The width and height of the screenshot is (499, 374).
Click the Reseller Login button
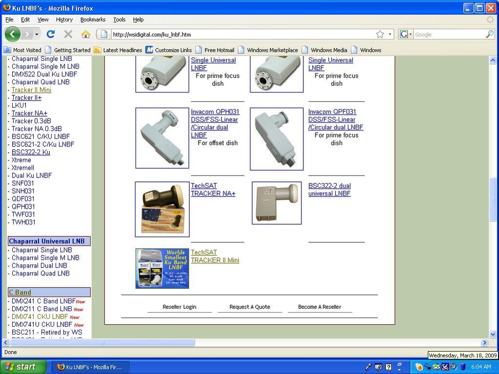180,307
